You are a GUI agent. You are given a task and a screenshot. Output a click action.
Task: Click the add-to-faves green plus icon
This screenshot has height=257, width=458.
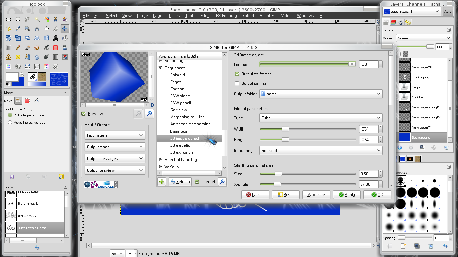coord(162,182)
